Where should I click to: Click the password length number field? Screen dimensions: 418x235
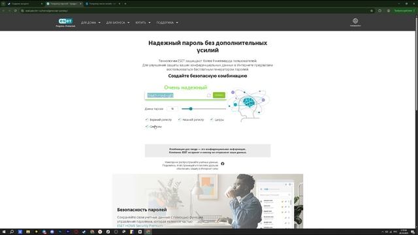point(172,109)
